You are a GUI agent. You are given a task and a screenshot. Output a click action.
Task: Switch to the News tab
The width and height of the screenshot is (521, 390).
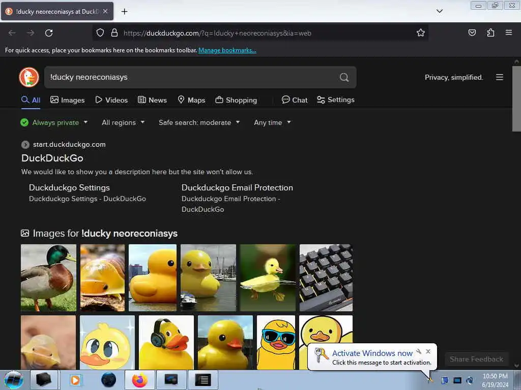point(152,100)
